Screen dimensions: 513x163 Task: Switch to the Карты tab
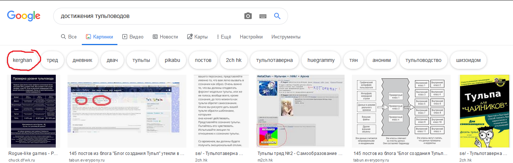(x=197, y=37)
